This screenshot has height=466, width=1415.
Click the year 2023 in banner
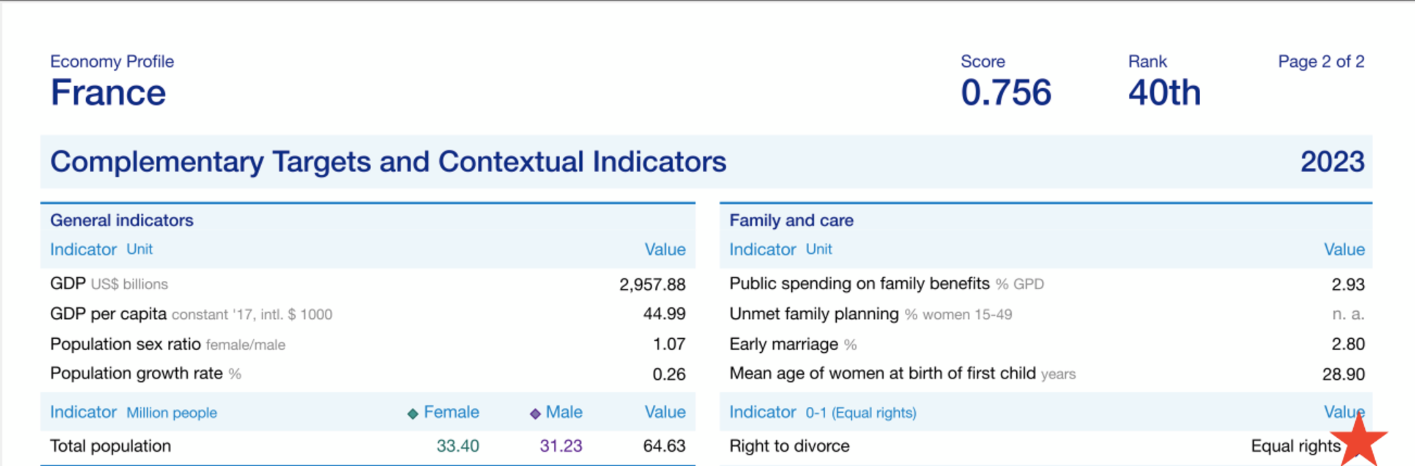pyautogui.click(x=1332, y=161)
